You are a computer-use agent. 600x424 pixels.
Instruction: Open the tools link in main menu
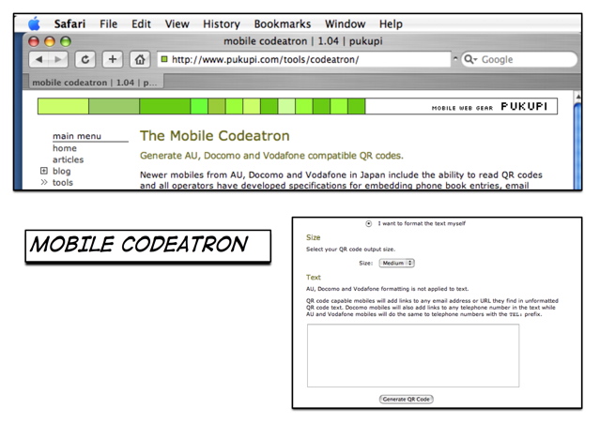63,182
